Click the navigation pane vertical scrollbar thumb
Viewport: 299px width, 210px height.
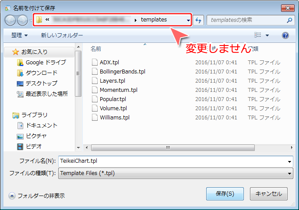78,73
